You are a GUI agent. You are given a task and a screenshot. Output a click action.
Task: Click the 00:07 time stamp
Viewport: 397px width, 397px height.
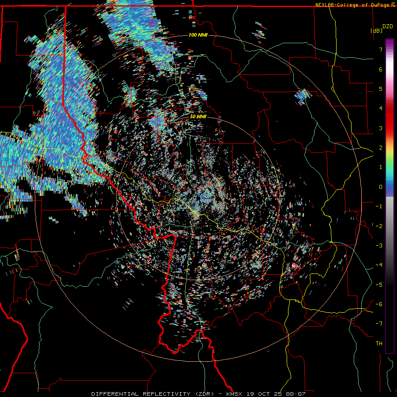[296, 394]
